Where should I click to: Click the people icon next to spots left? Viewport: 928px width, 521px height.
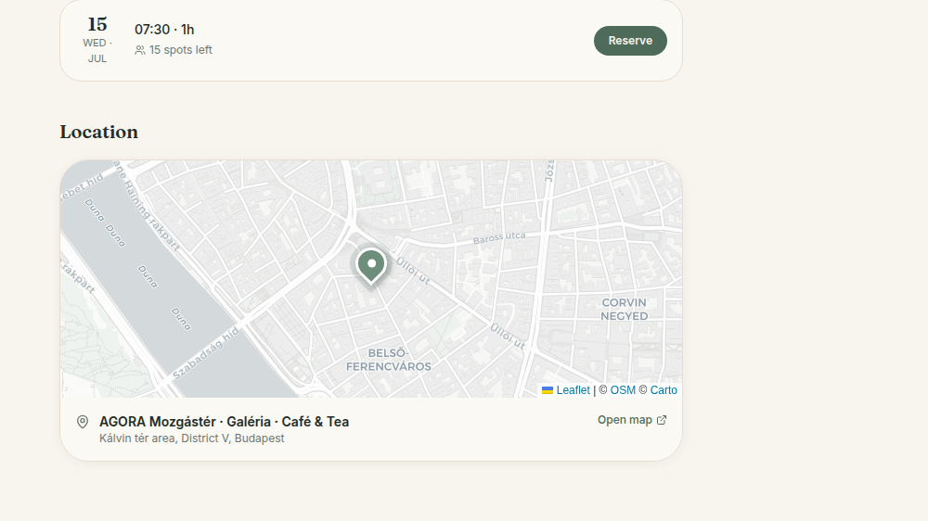click(140, 50)
